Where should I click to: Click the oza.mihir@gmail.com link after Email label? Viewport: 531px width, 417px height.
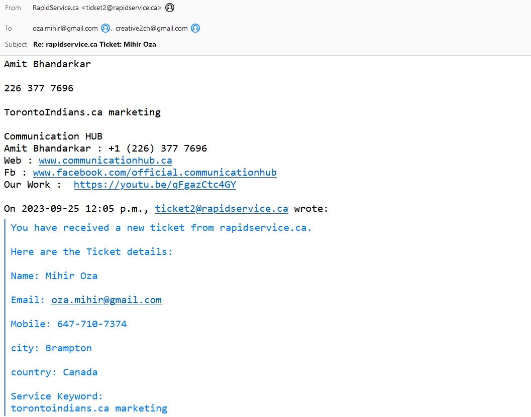(x=107, y=300)
